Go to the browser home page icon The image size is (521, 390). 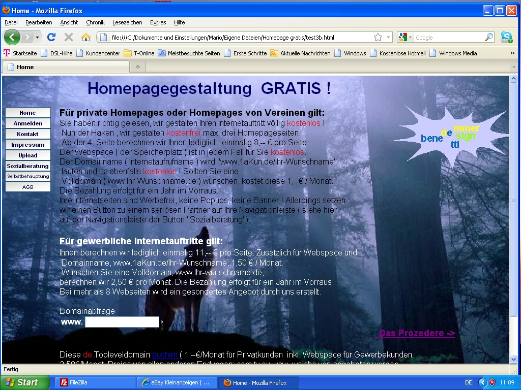point(85,37)
